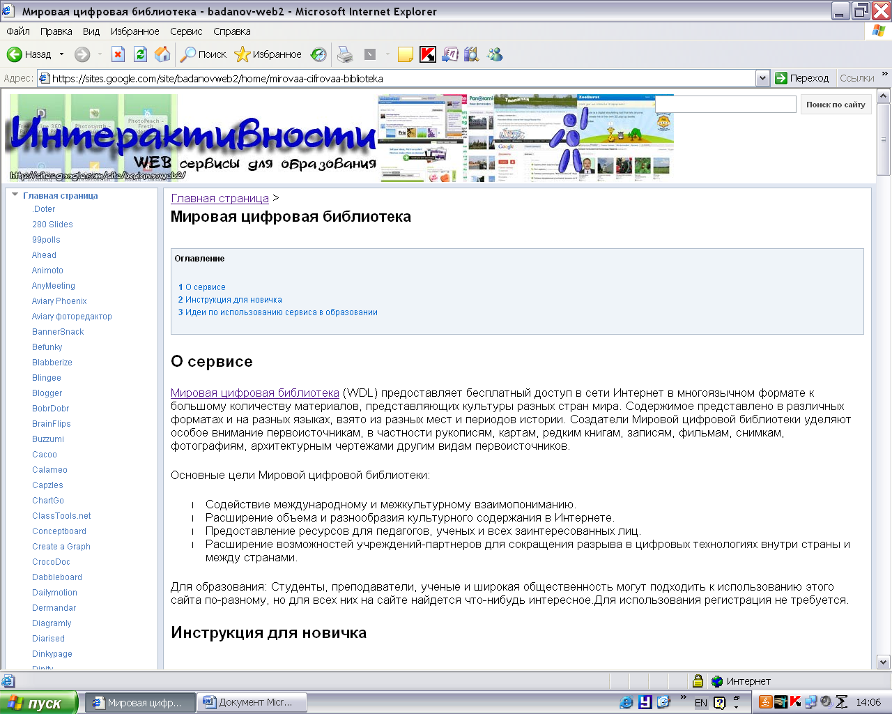Follow the Главная страница breadcrumb link
Viewport: 892px width, 714px height.
[220, 199]
